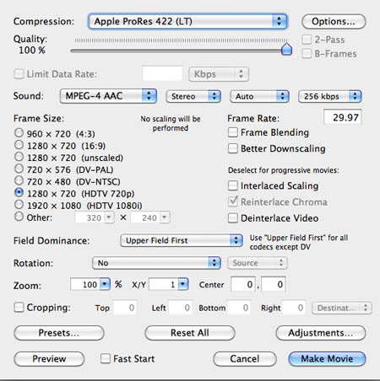380x381 pixels.
Task: Click the Frame Rate input field
Action: pos(343,117)
